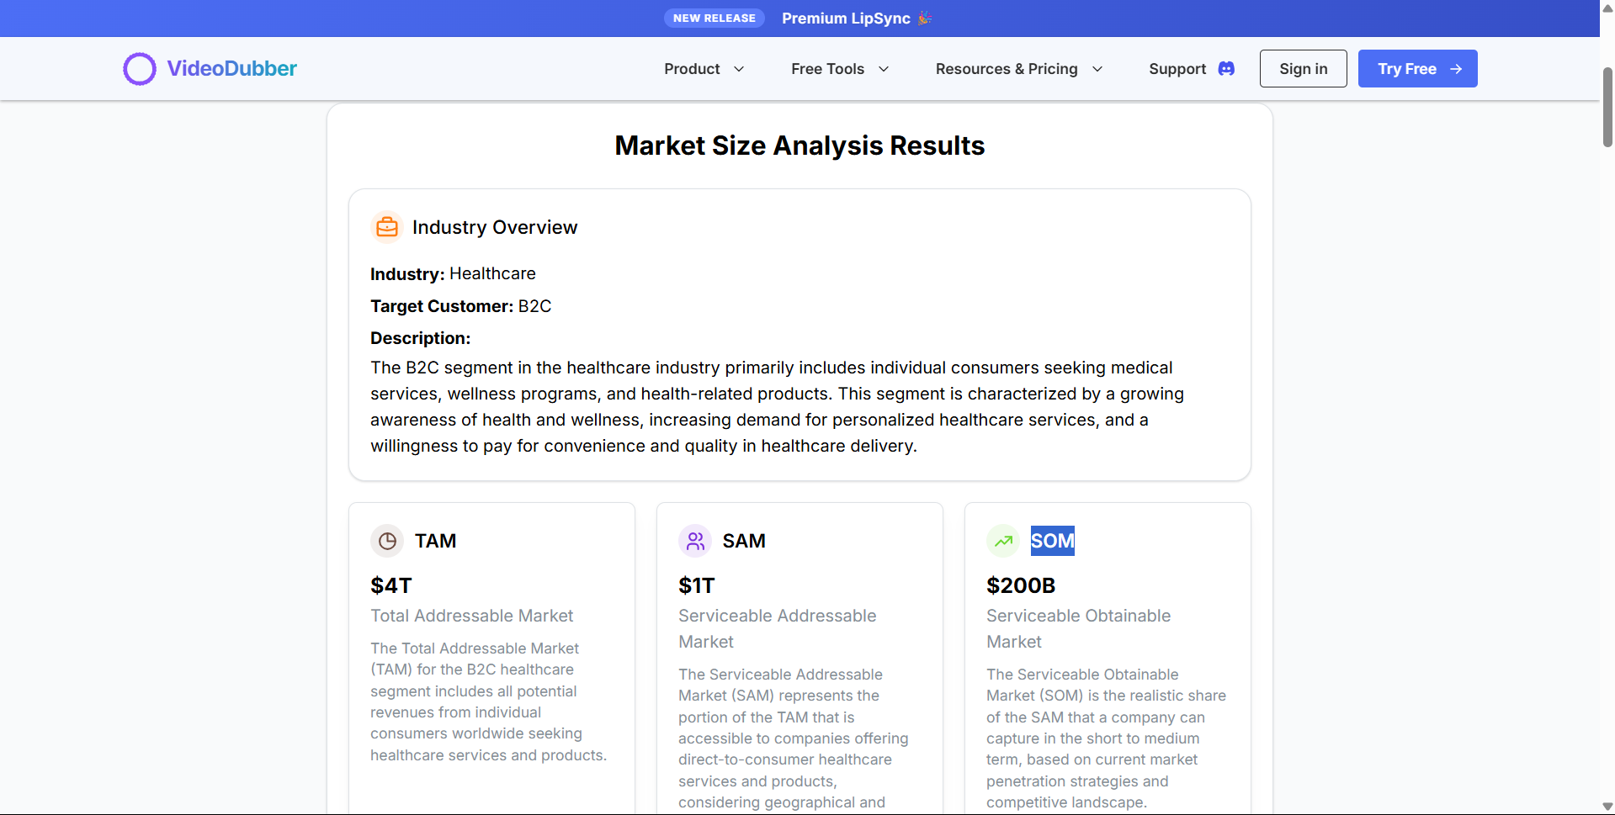Click the TAM card title
Viewport: 1615px width, 815px height.
[435, 541]
